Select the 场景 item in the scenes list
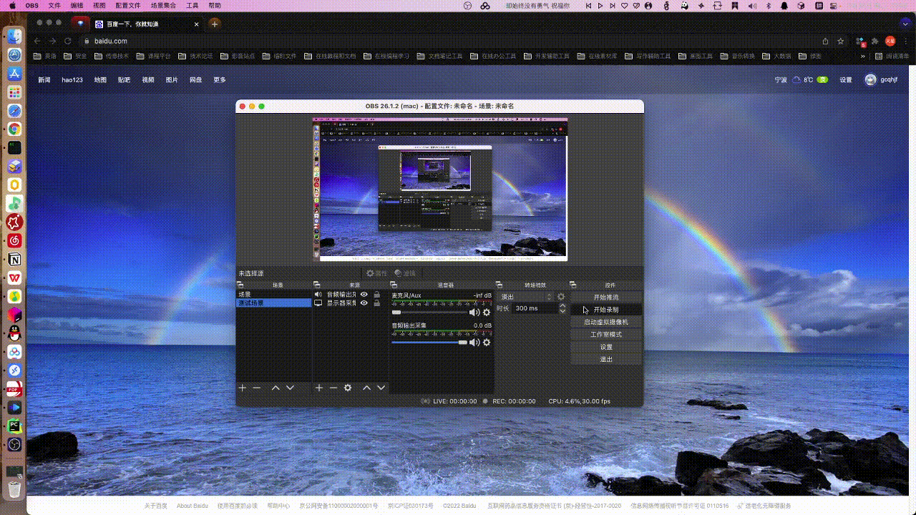This screenshot has width=916, height=515. click(274, 294)
